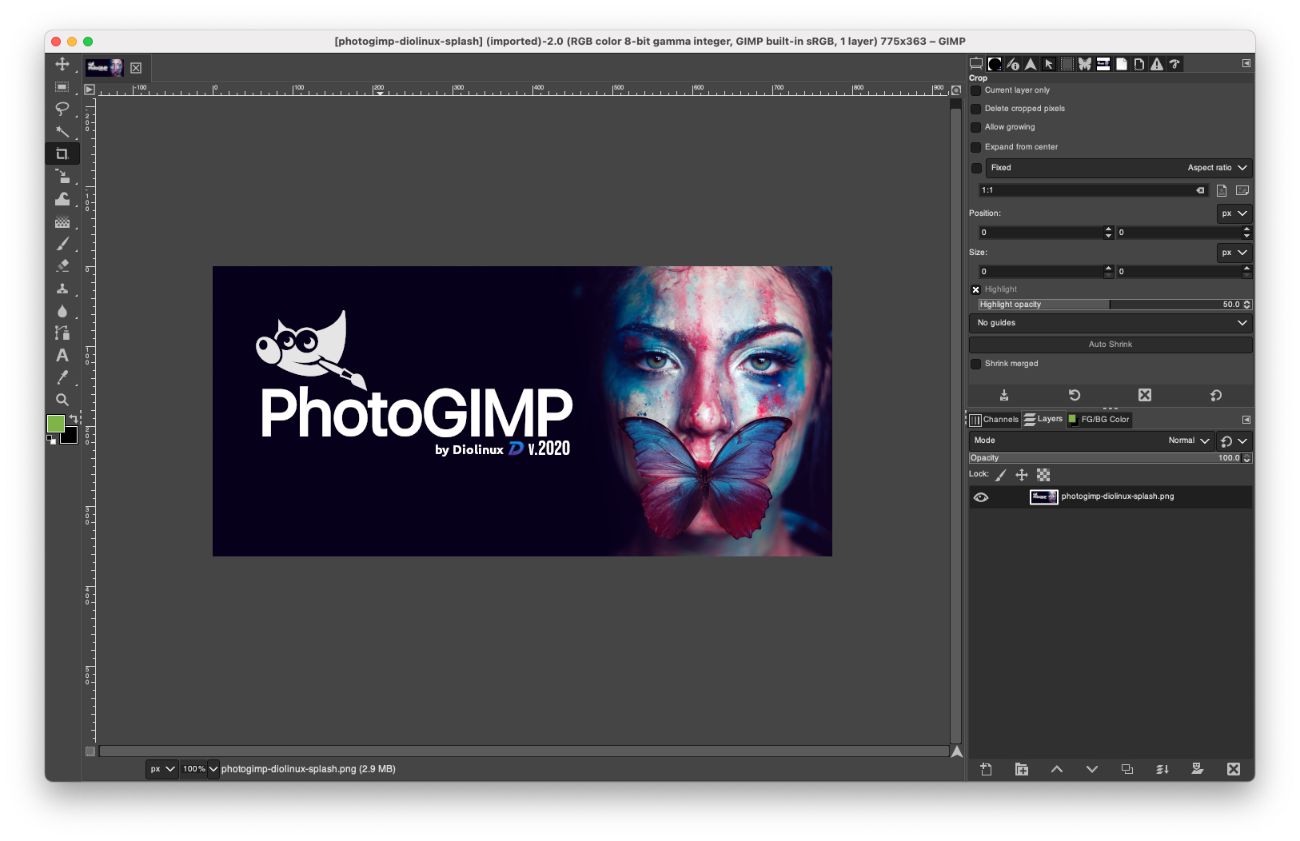Select the Clone tool

coord(62,288)
